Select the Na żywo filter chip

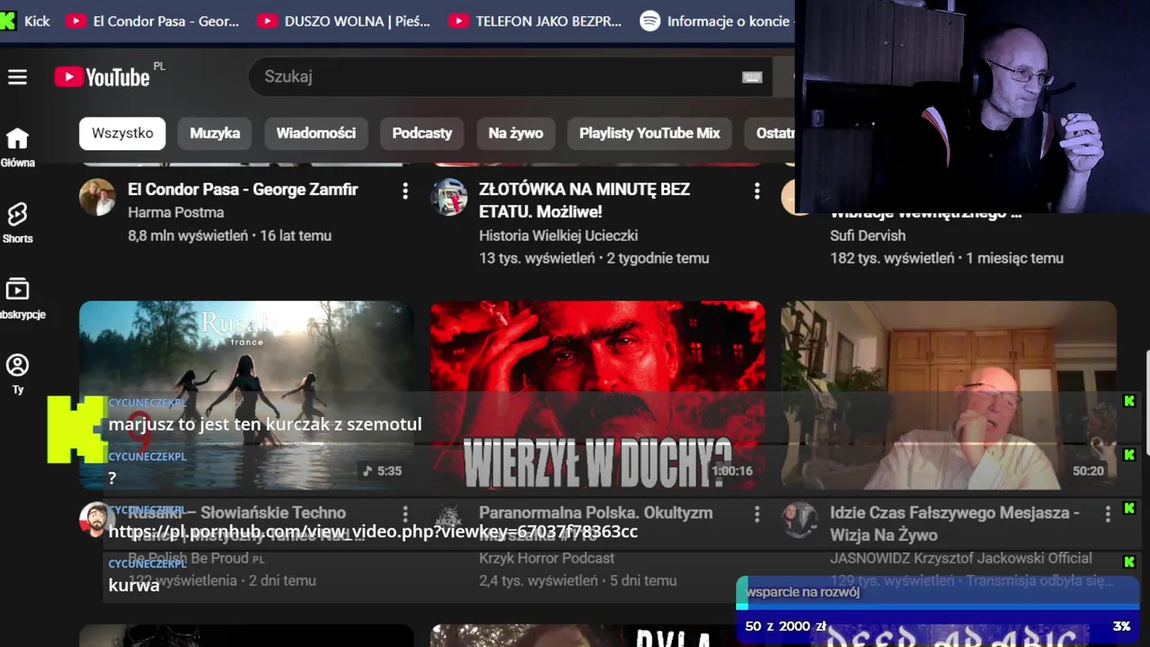(516, 133)
